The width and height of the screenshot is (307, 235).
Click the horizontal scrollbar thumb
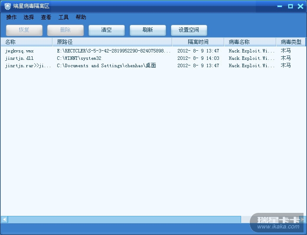click(x=124, y=219)
